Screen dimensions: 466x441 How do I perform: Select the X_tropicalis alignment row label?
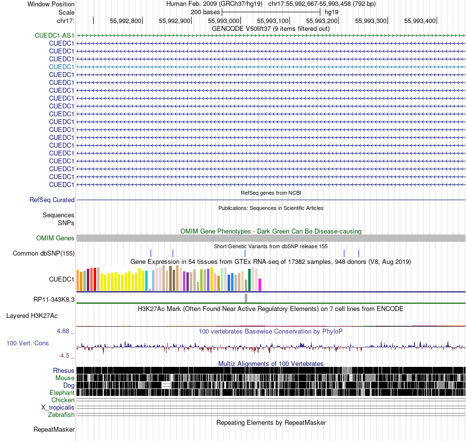[58, 408]
